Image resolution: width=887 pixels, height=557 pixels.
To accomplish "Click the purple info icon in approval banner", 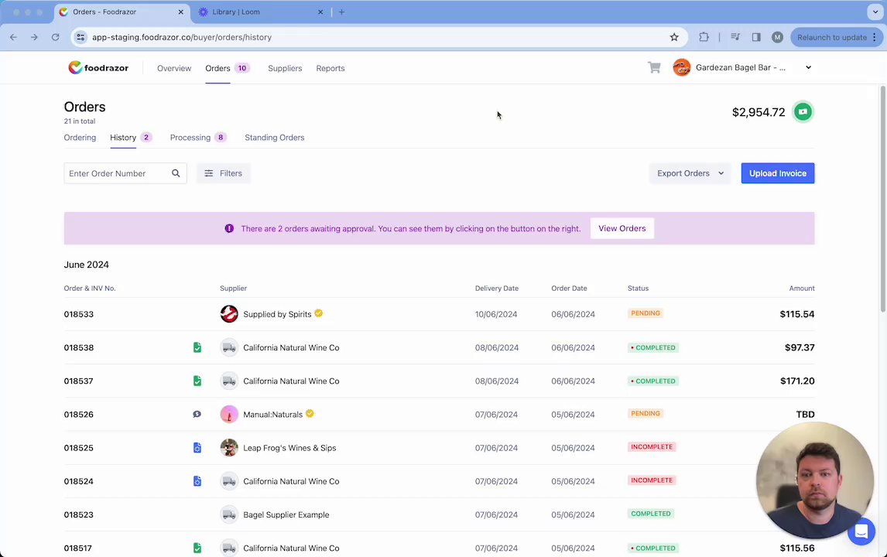I will click(229, 228).
